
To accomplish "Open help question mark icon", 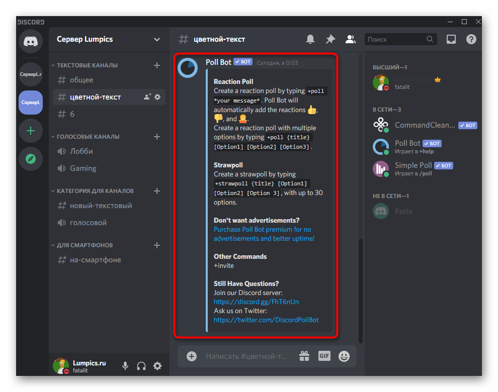I will [471, 39].
